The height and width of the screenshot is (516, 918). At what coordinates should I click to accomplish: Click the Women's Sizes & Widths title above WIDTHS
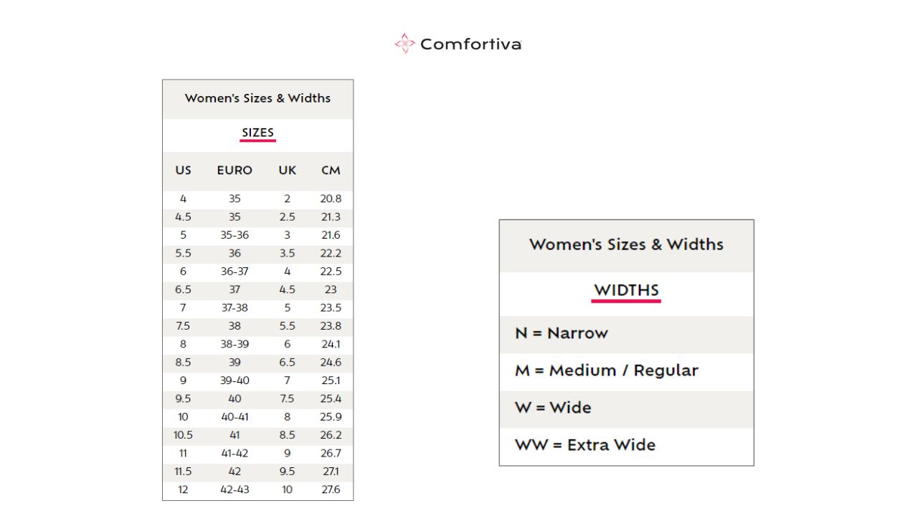[626, 244]
